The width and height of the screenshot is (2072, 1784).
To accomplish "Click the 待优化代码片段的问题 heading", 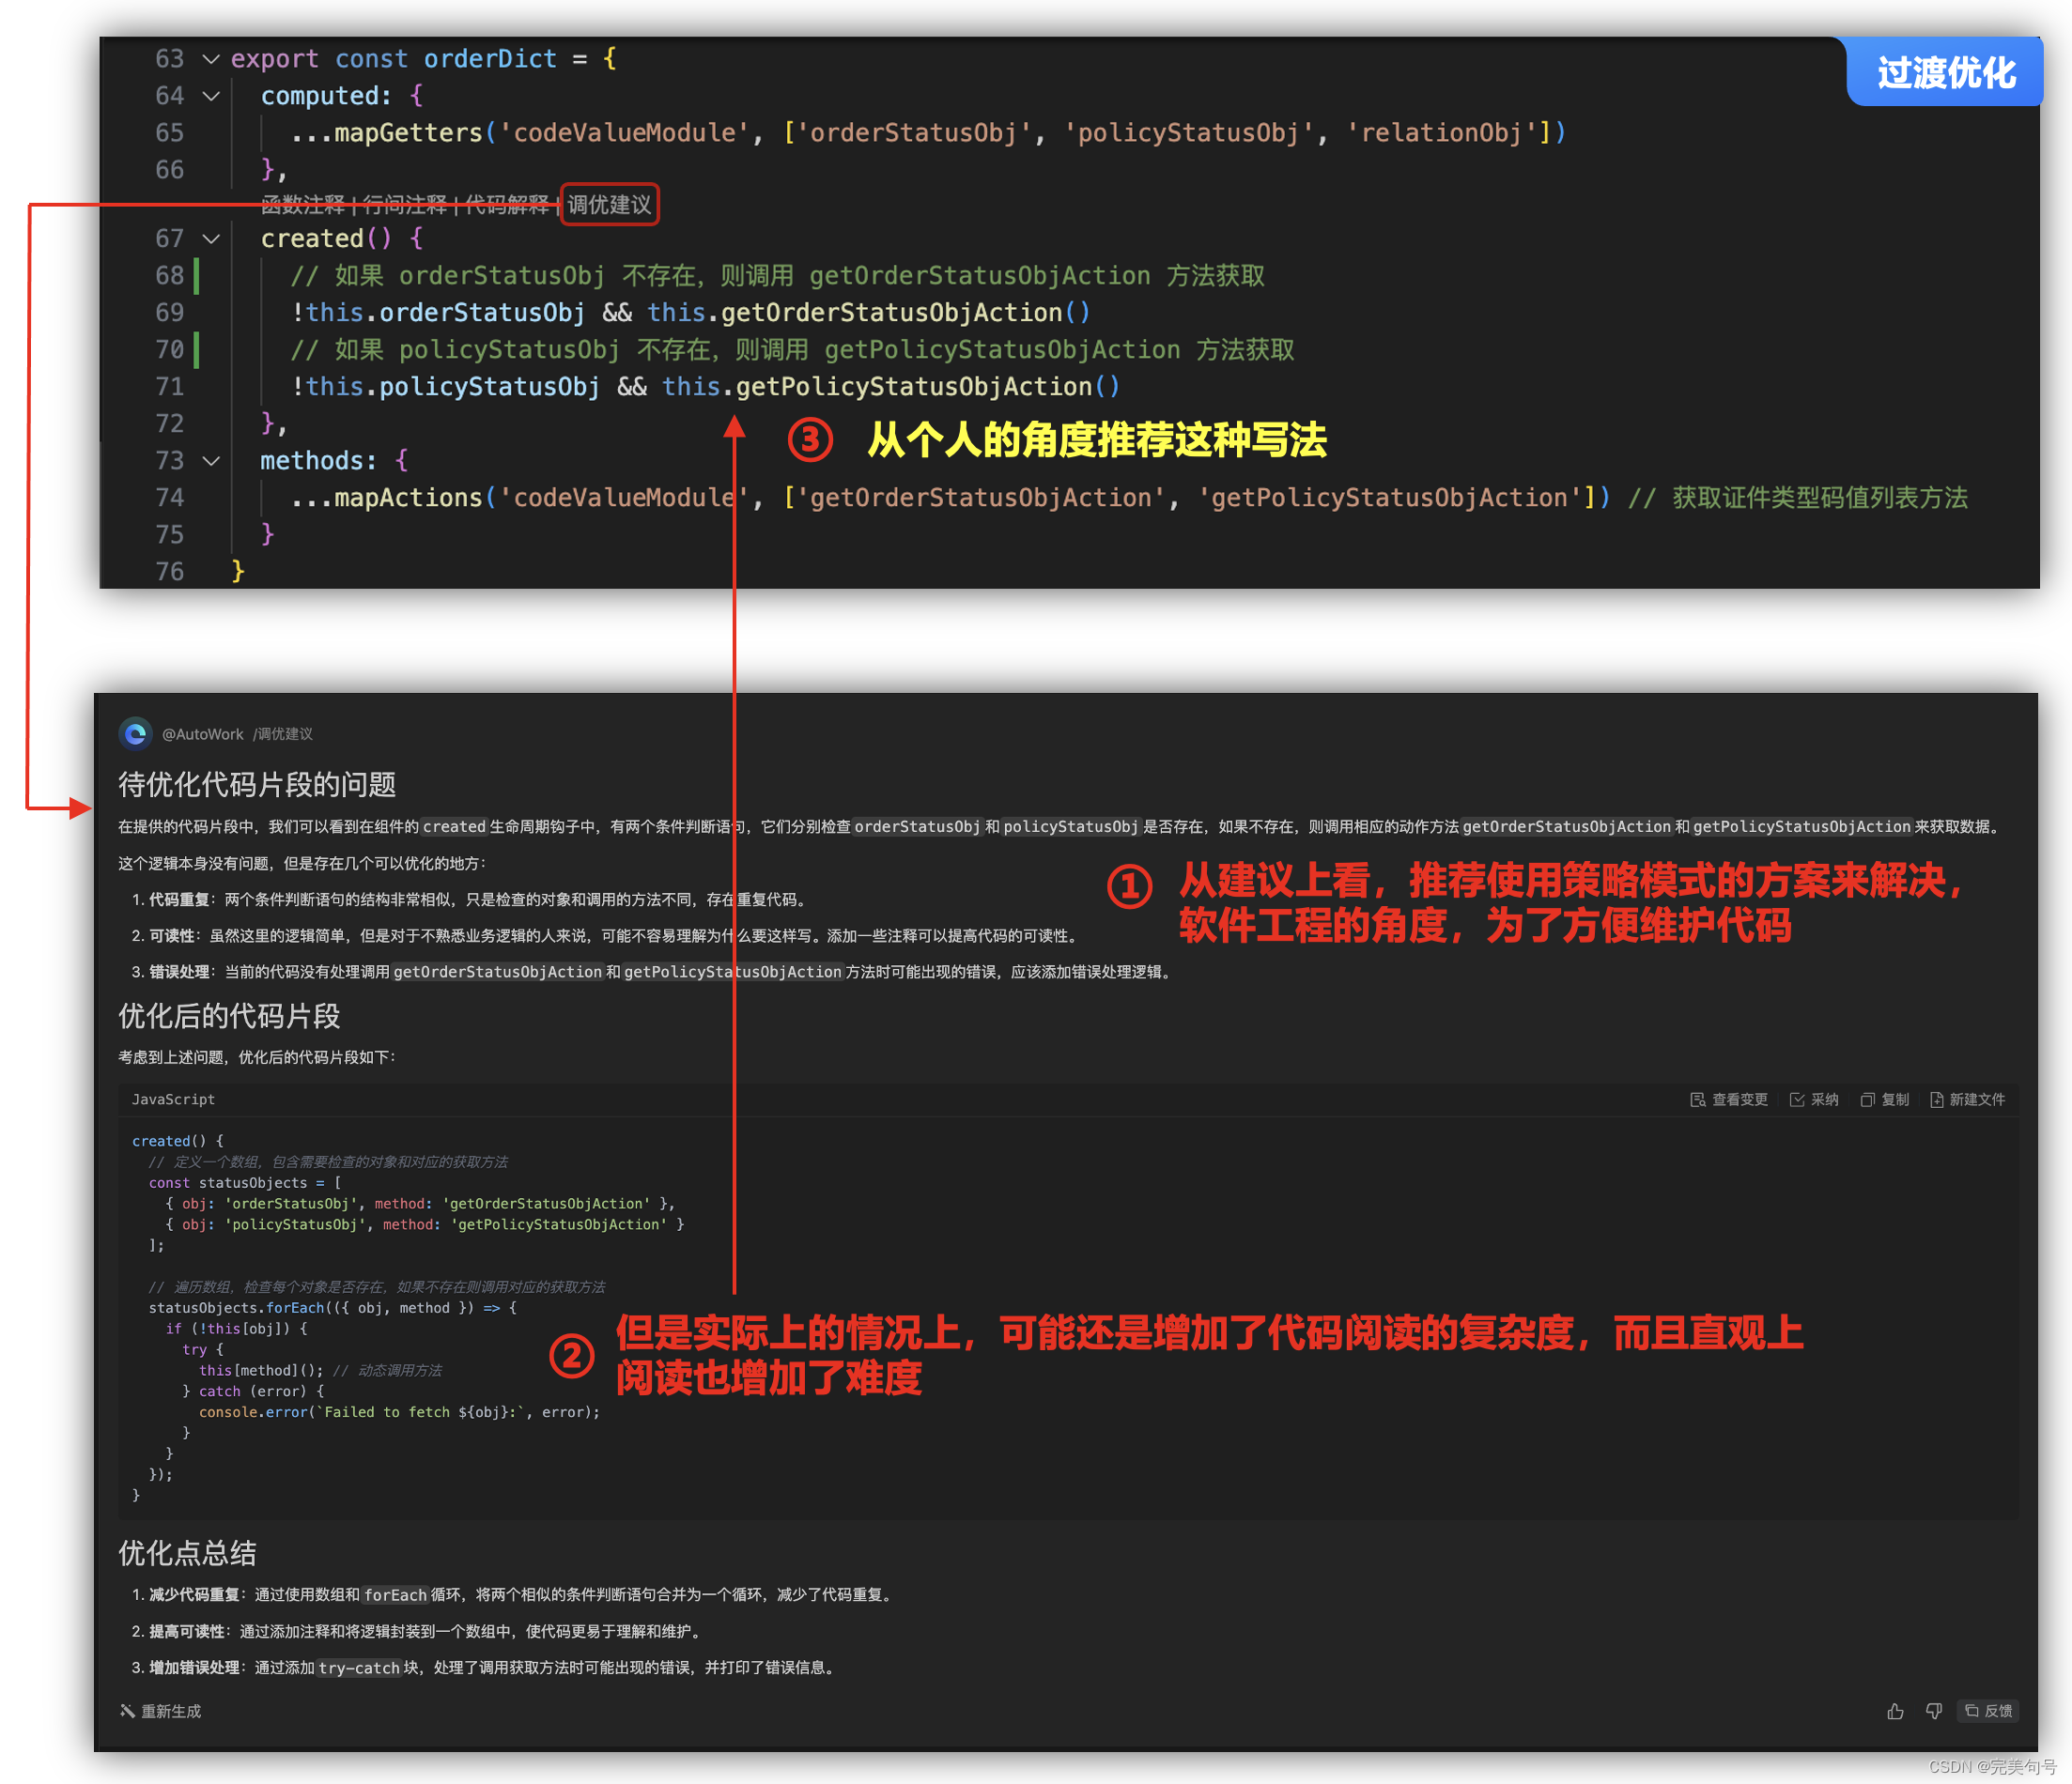I will [x=257, y=785].
